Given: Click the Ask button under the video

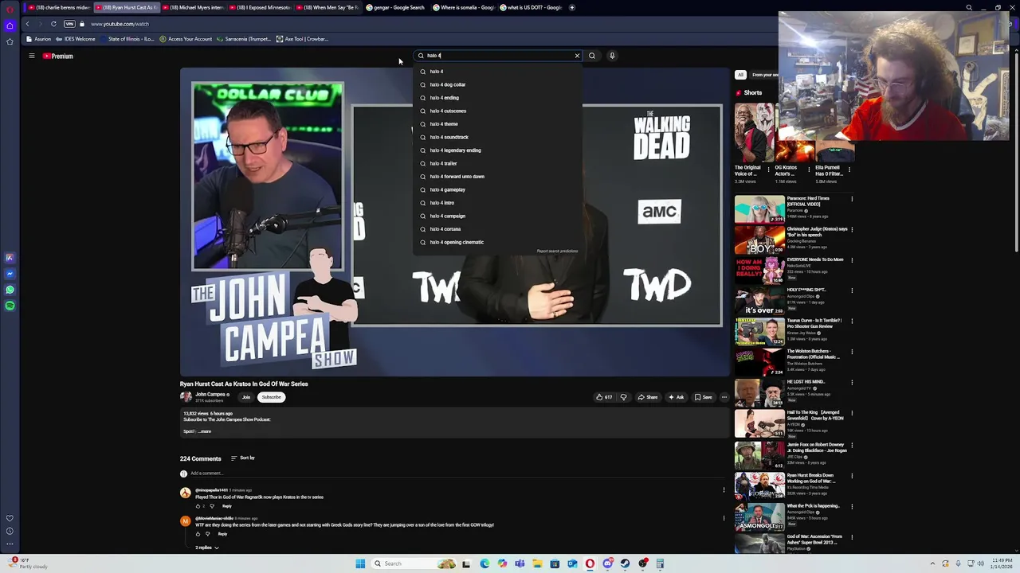Looking at the screenshot, I should (x=676, y=397).
